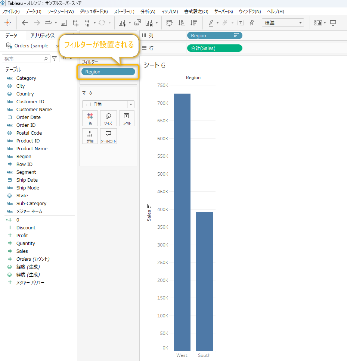Click the filter funnel icon beside search
The height and width of the screenshot is (361, 347).
pyautogui.click(x=55, y=59)
